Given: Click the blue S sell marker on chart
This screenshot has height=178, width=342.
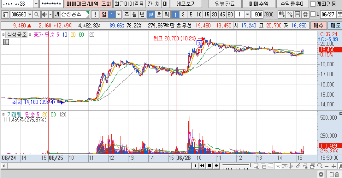Looking at the screenshot, I should [199, 43].
